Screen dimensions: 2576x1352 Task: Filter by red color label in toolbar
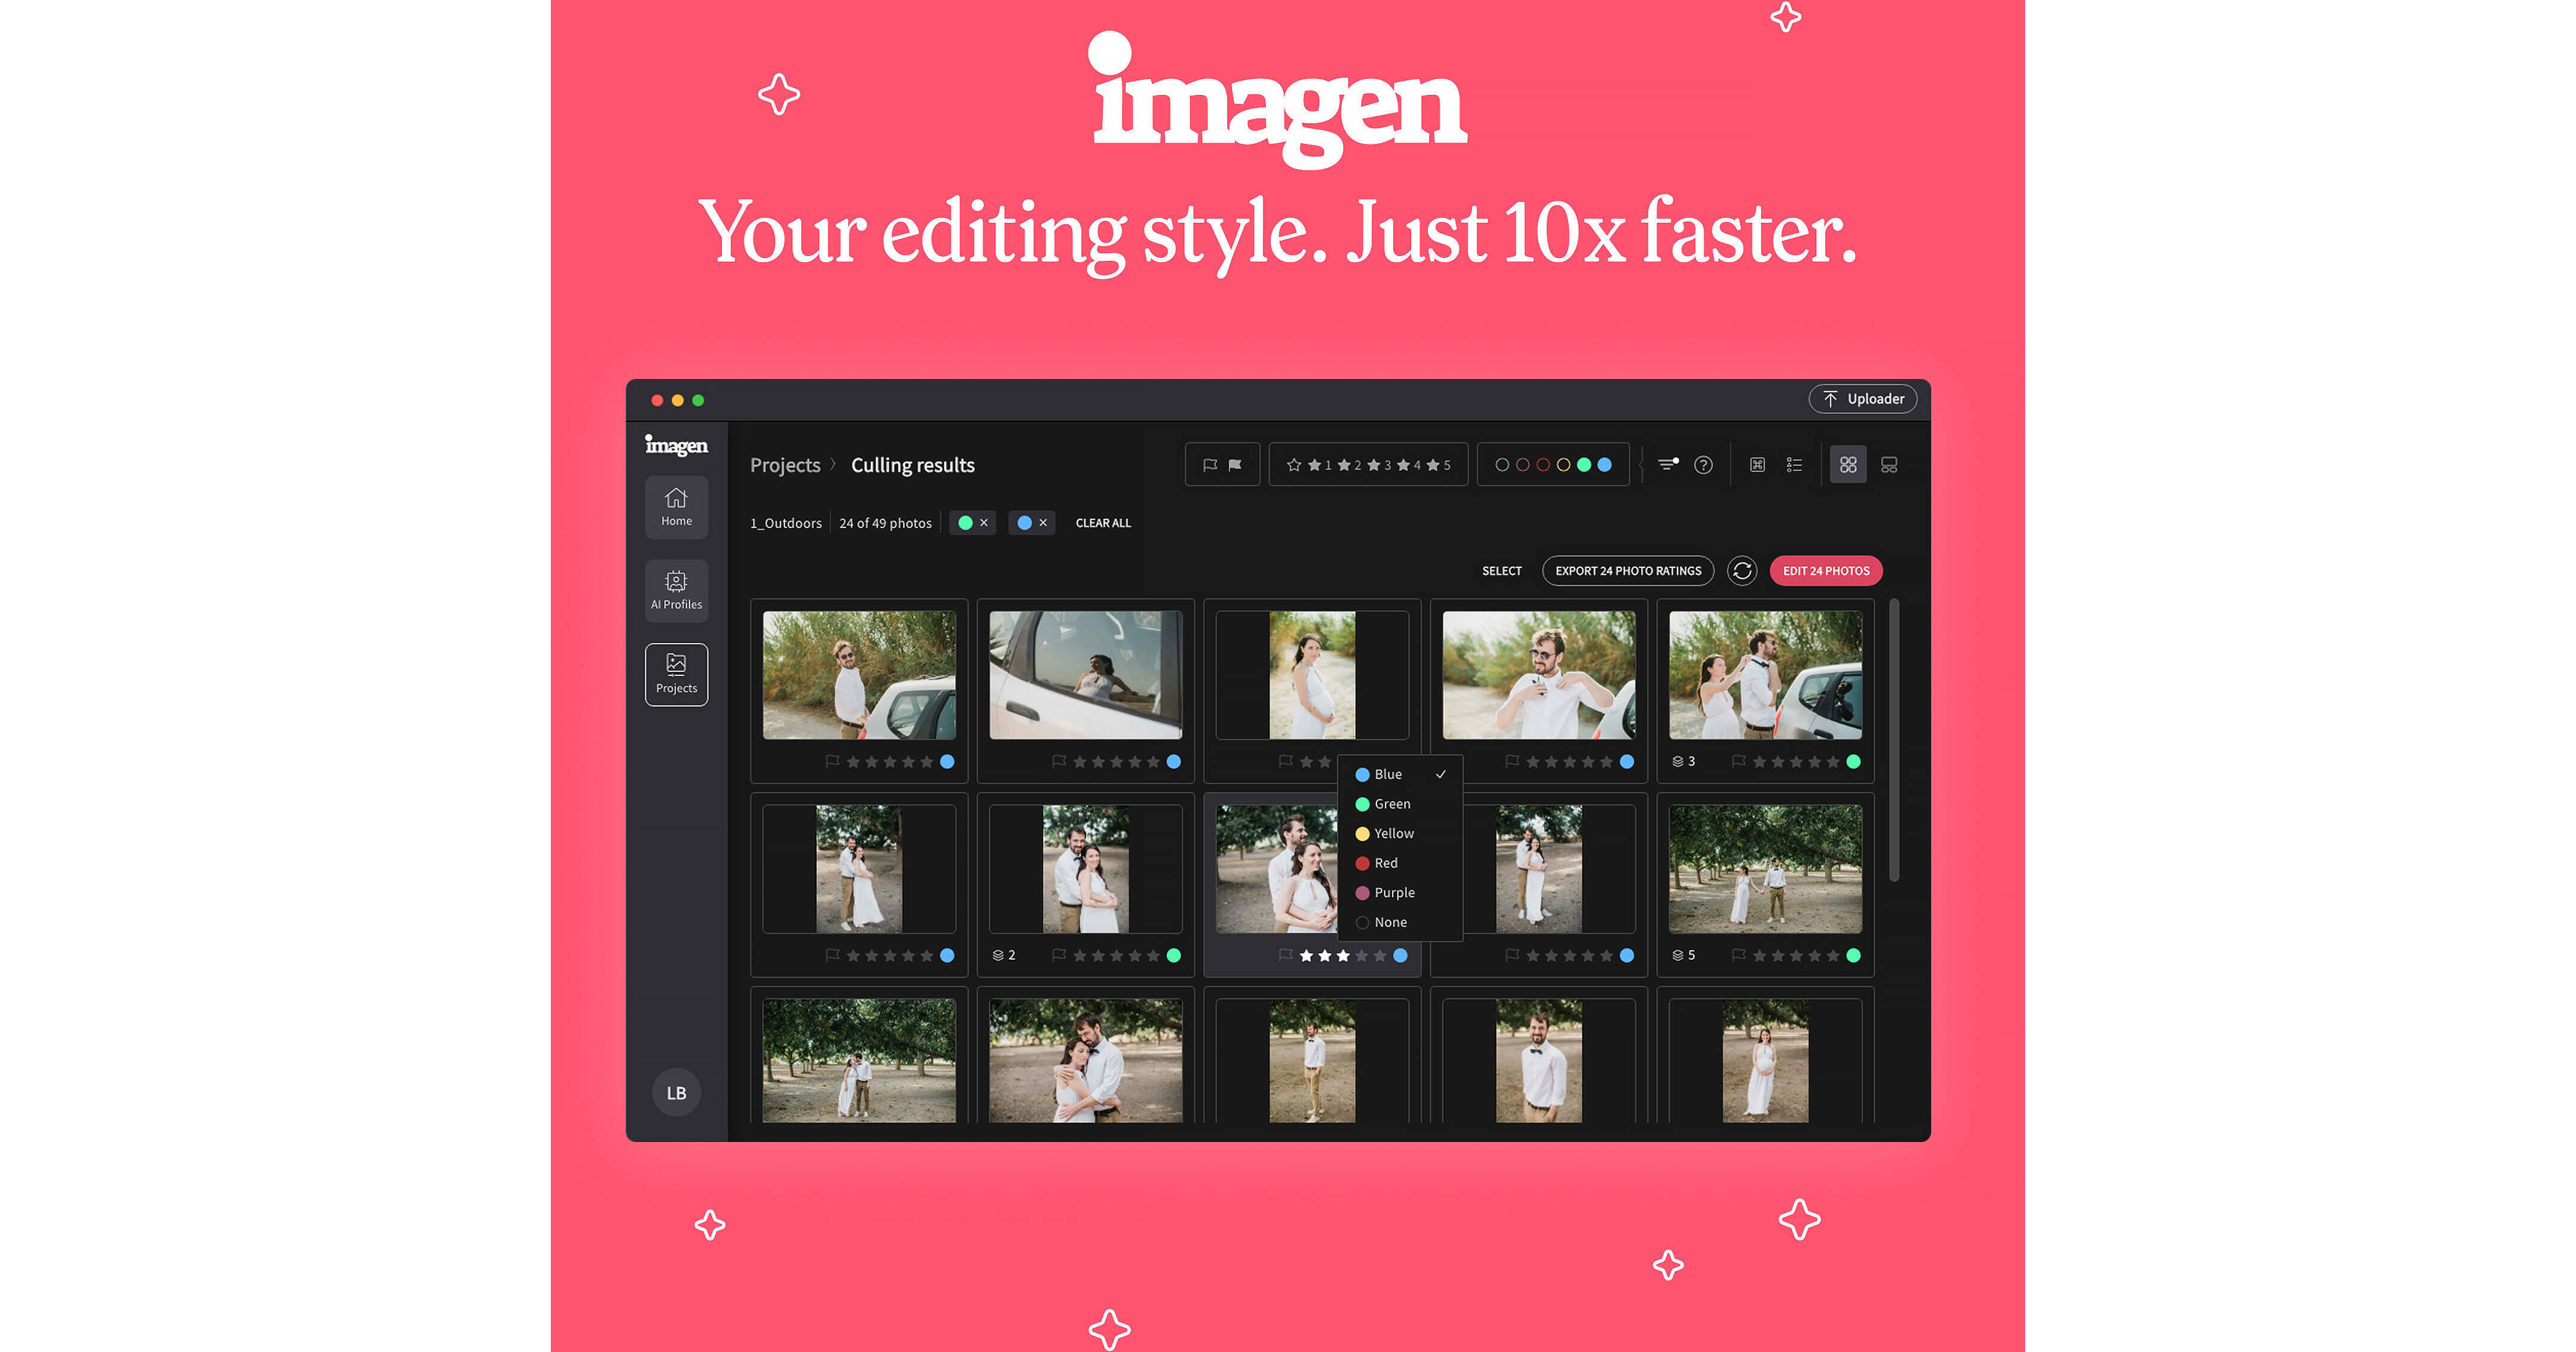(1543, 465)
